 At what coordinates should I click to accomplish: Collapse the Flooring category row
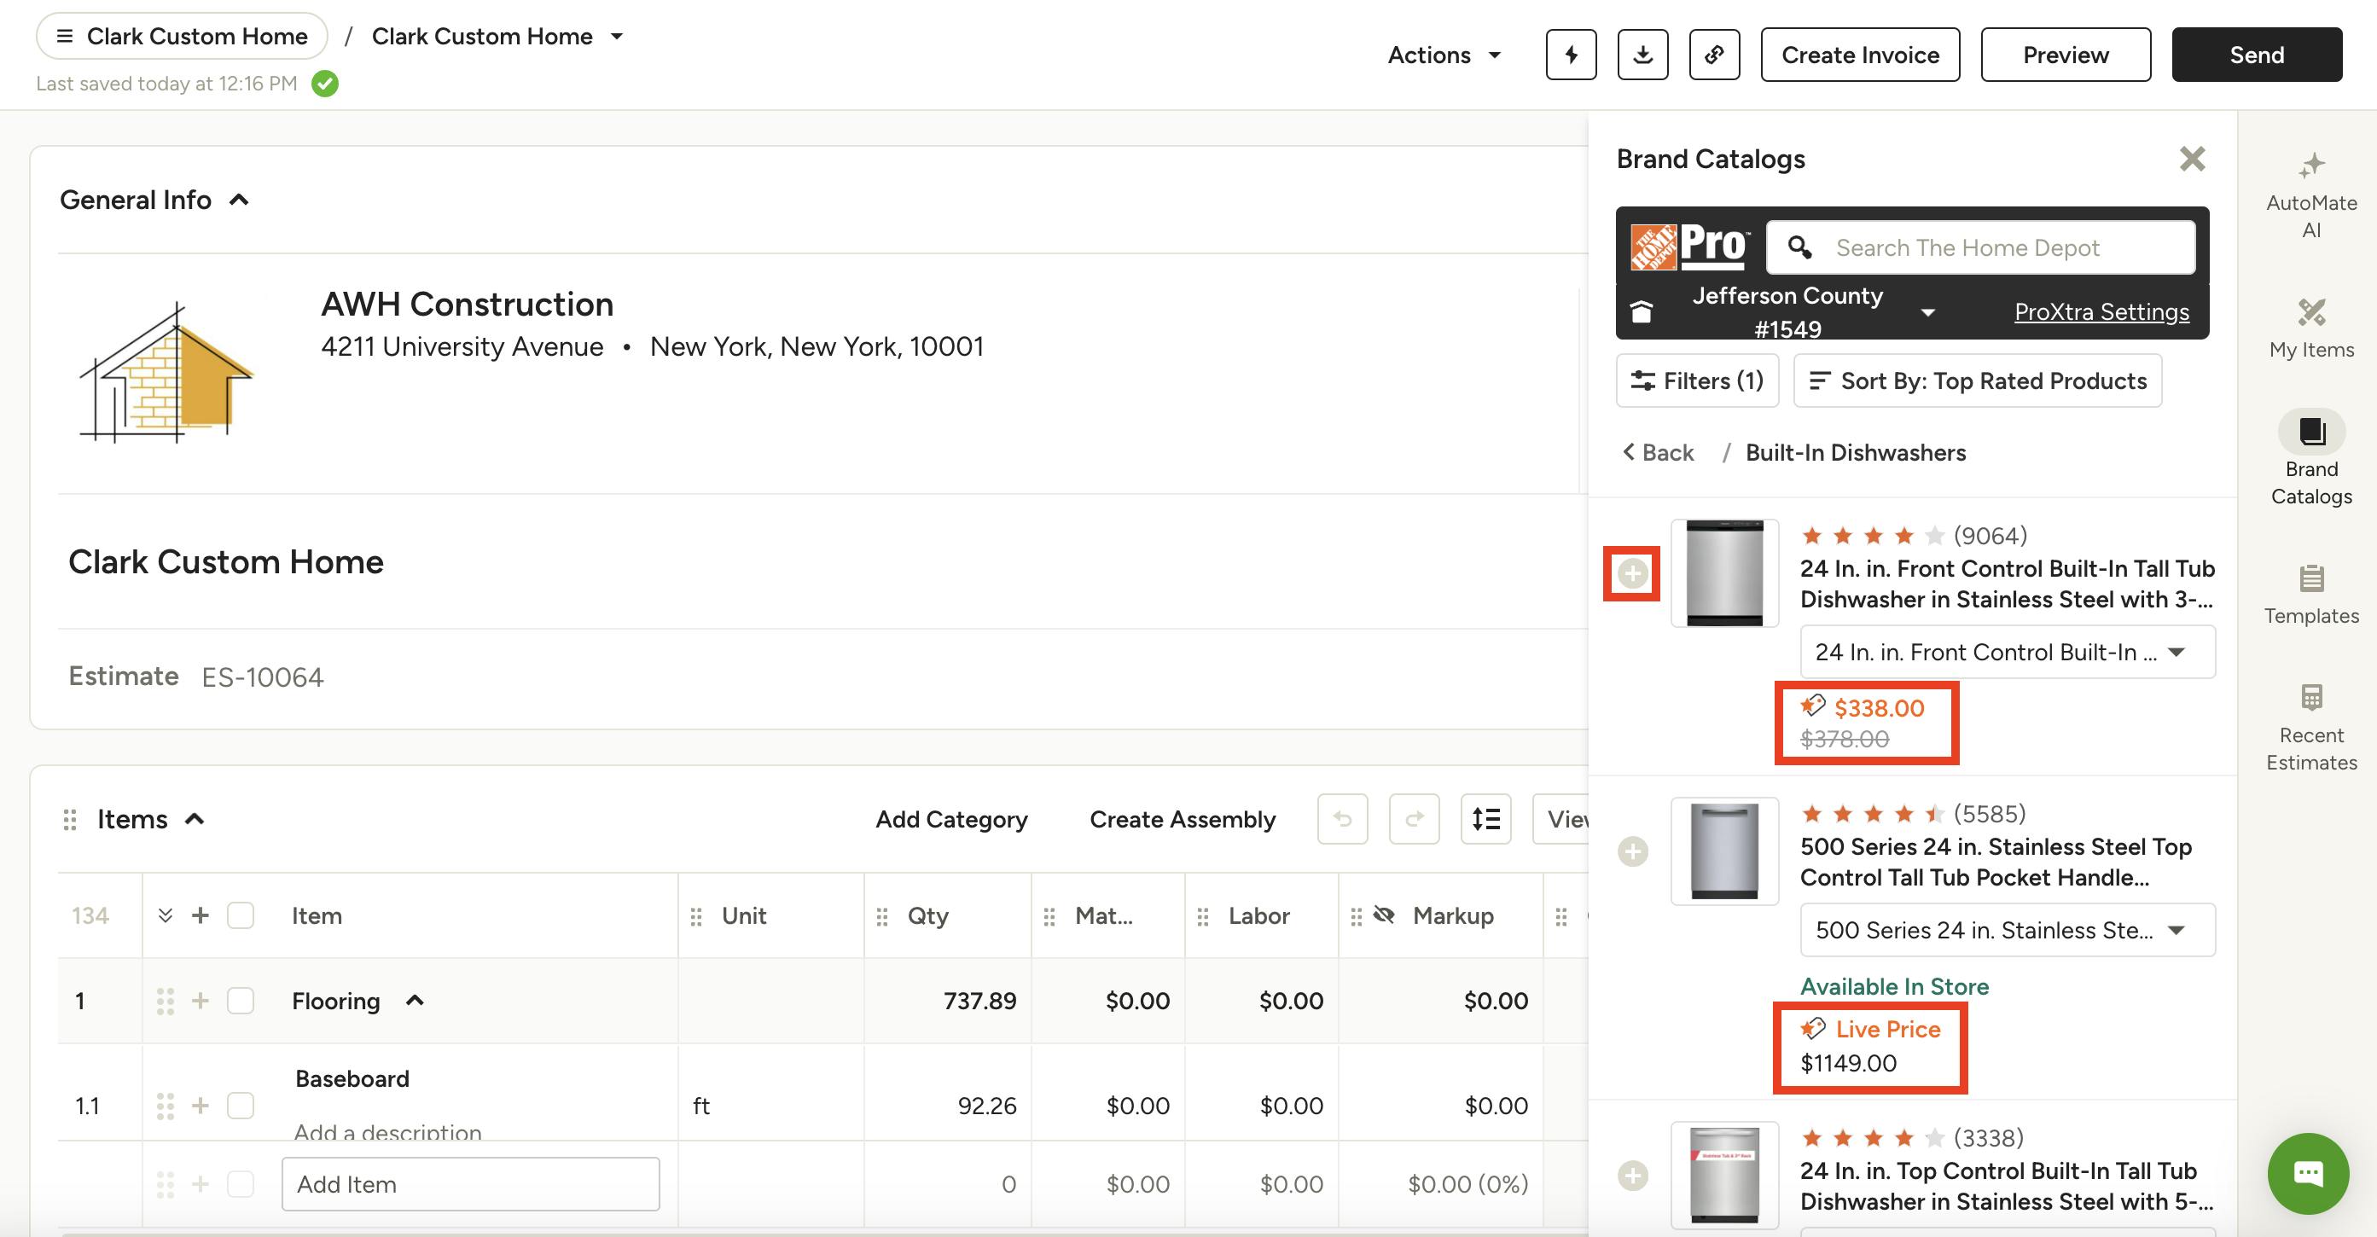[416, 1000]
